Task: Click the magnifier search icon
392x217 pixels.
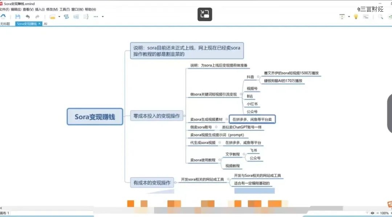Action: (x=380, y=17)
